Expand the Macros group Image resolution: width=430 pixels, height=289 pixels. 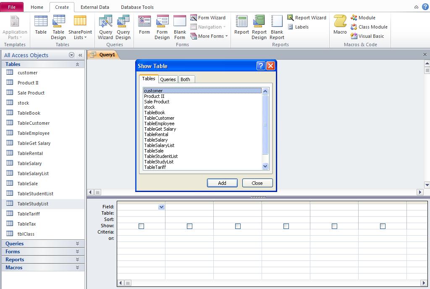click(x=78, y=267)
